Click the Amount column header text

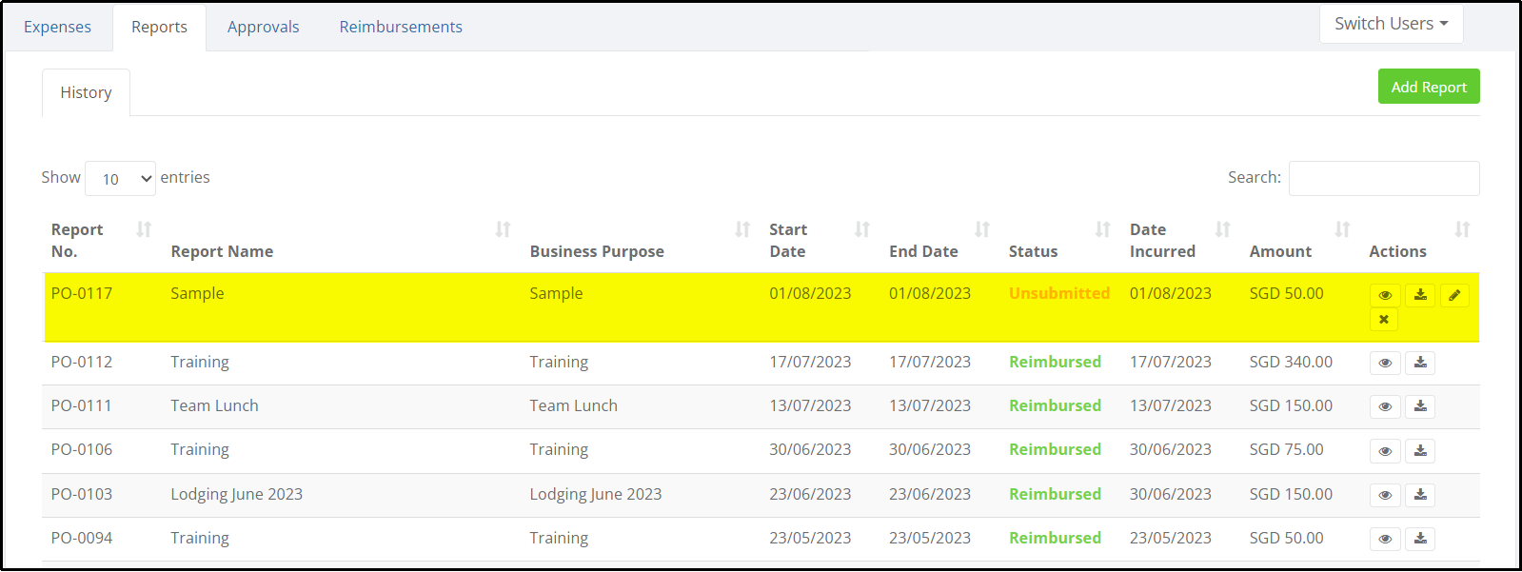(x=1280, y=251)
